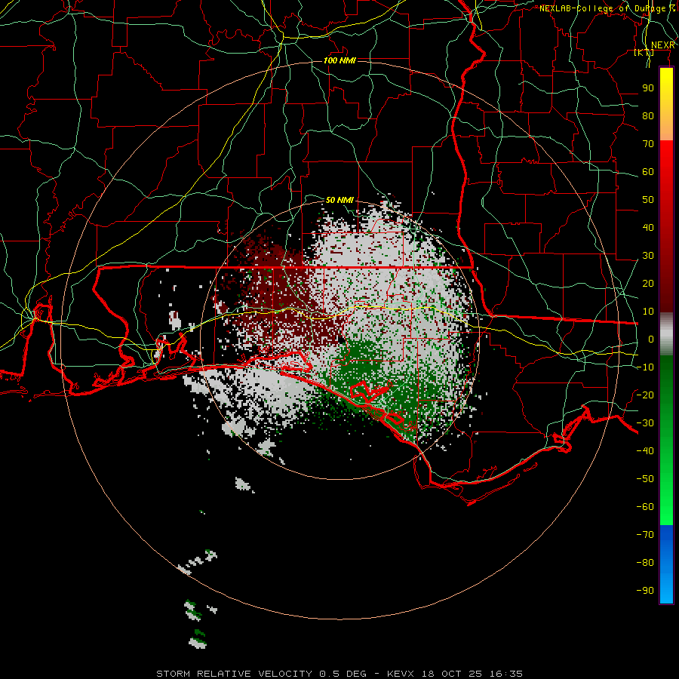Image resolution: width=679 pixels, height=679 pixels.
Task: Click the 50 NMI range ring label
Action: 339,200
